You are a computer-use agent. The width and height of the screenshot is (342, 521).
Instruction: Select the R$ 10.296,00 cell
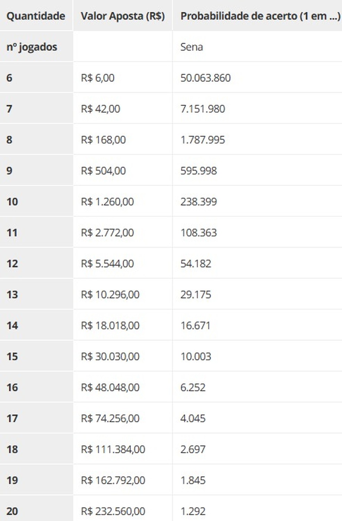[110, 294]
